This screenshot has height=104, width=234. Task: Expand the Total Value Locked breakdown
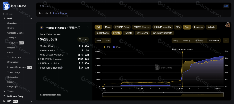click(x=38, y=39)
